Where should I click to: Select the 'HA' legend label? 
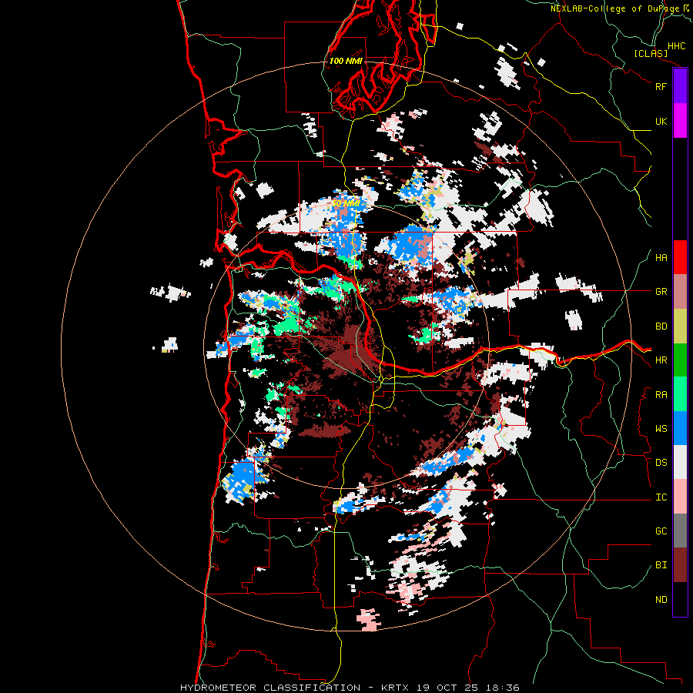[x=661, y=258]
